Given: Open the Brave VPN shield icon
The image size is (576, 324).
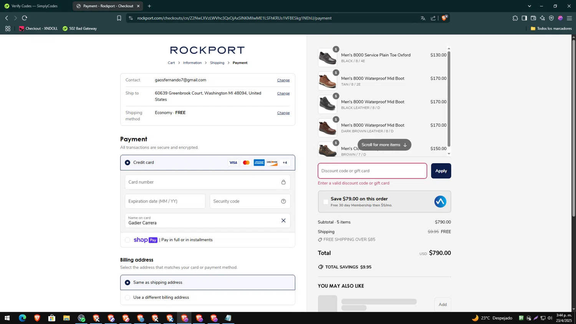Looking at the screenshot, I should (x=551, y=18).
